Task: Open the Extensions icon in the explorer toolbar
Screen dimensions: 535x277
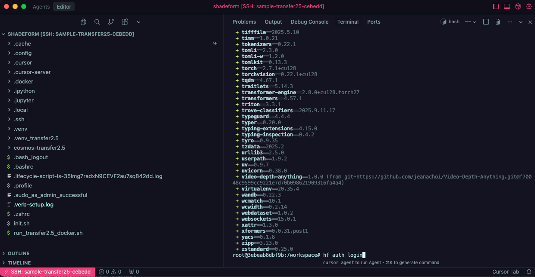Action: point(125,22)
